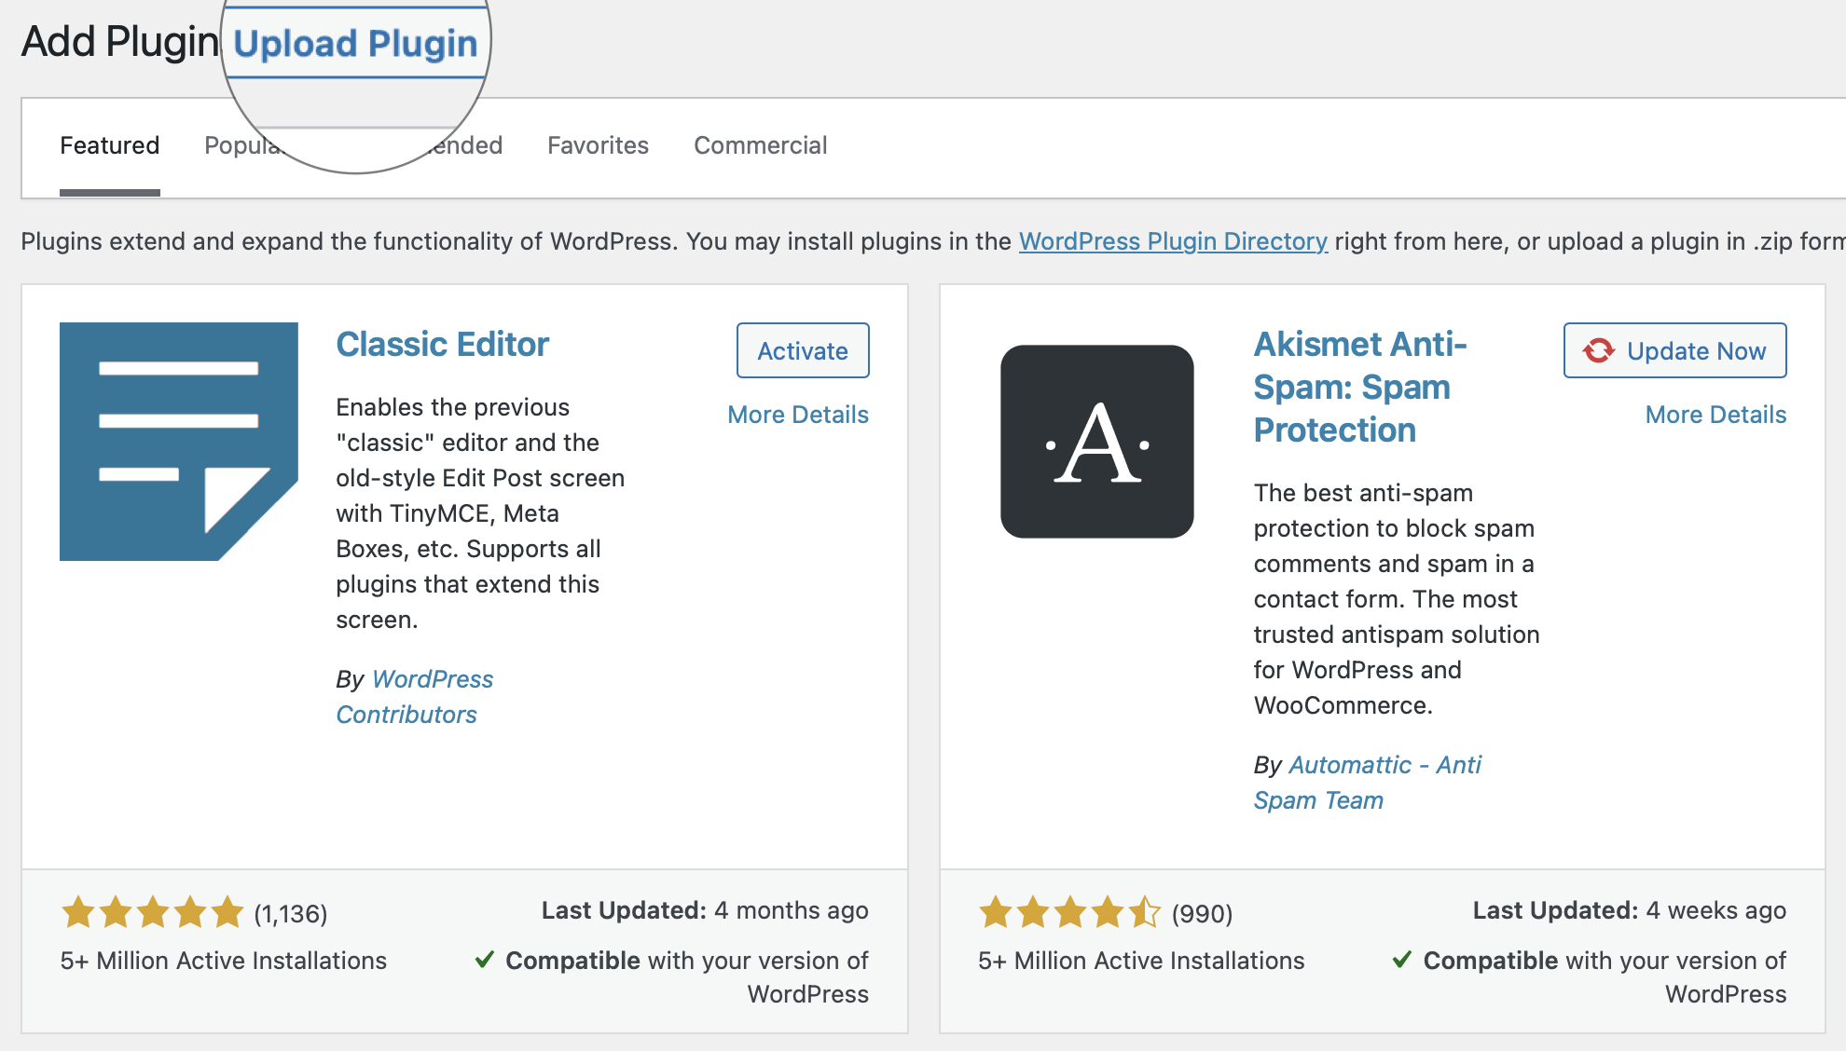The height and width of the screenshot is (1051, 1846).
Task: Switch to the Featured tab
Action: tap(110, 145)
